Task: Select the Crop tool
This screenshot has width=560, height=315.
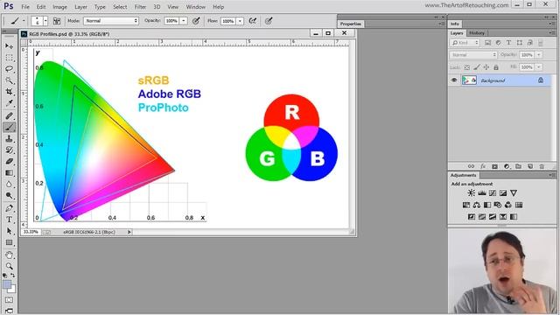Action: coord(10,92)
